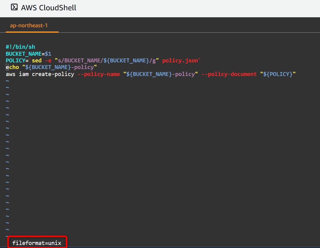Click the echo command word

click(x=12, y=67)
